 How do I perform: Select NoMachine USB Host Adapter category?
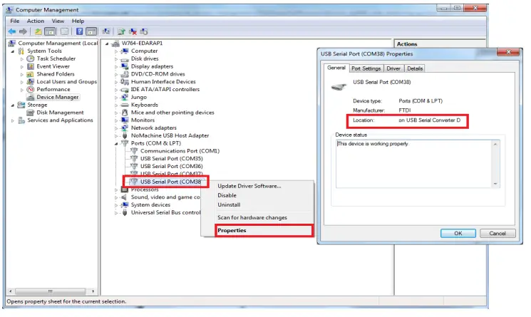click(170, 135)
